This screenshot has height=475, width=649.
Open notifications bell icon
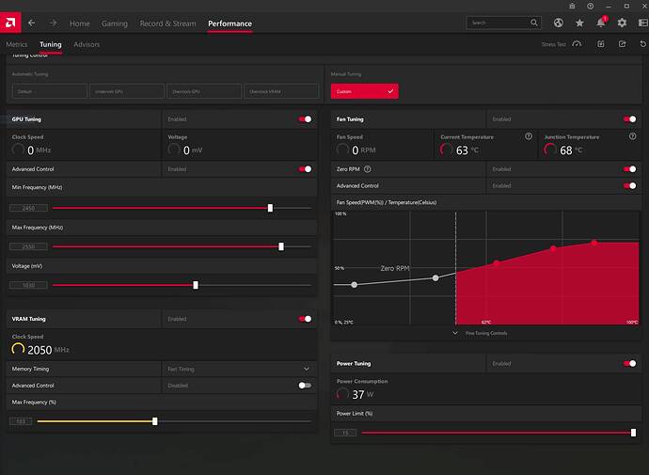601,23
